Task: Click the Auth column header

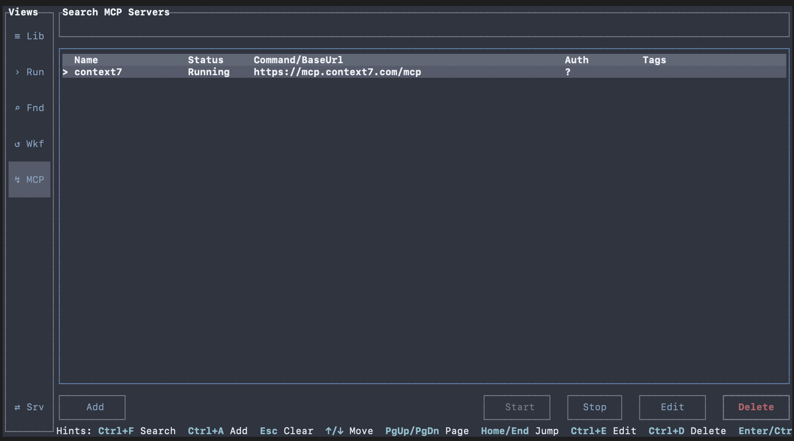Action: click(576, 60)
